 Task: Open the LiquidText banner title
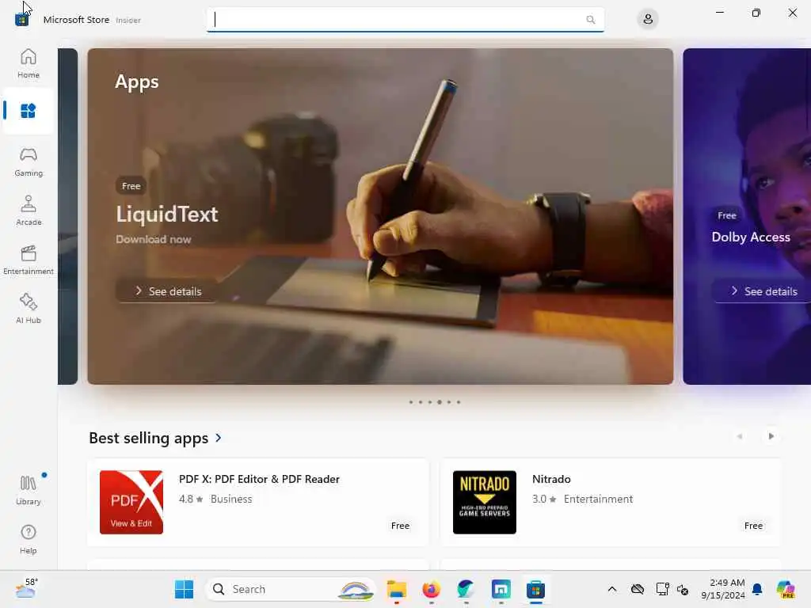pyautogui.click(x=167, y=214)
